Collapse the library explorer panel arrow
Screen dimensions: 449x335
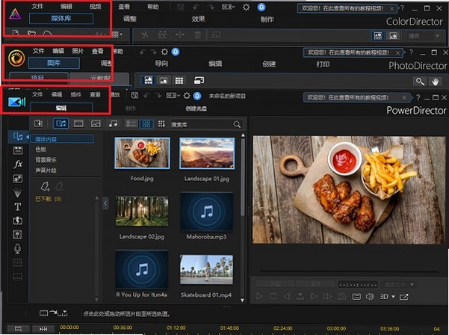coord(105,203)
